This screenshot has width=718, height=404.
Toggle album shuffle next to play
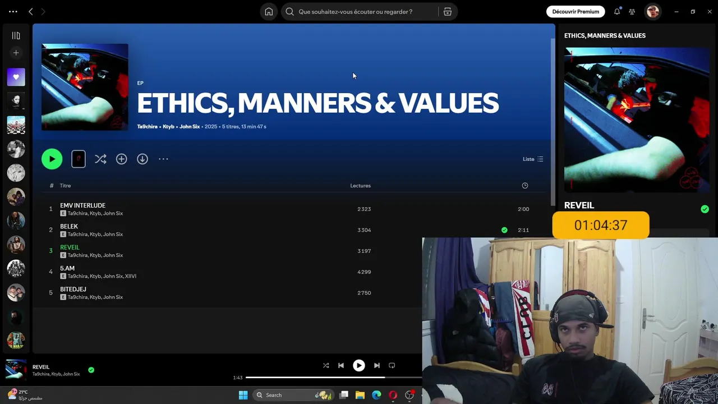click(100, 159)
